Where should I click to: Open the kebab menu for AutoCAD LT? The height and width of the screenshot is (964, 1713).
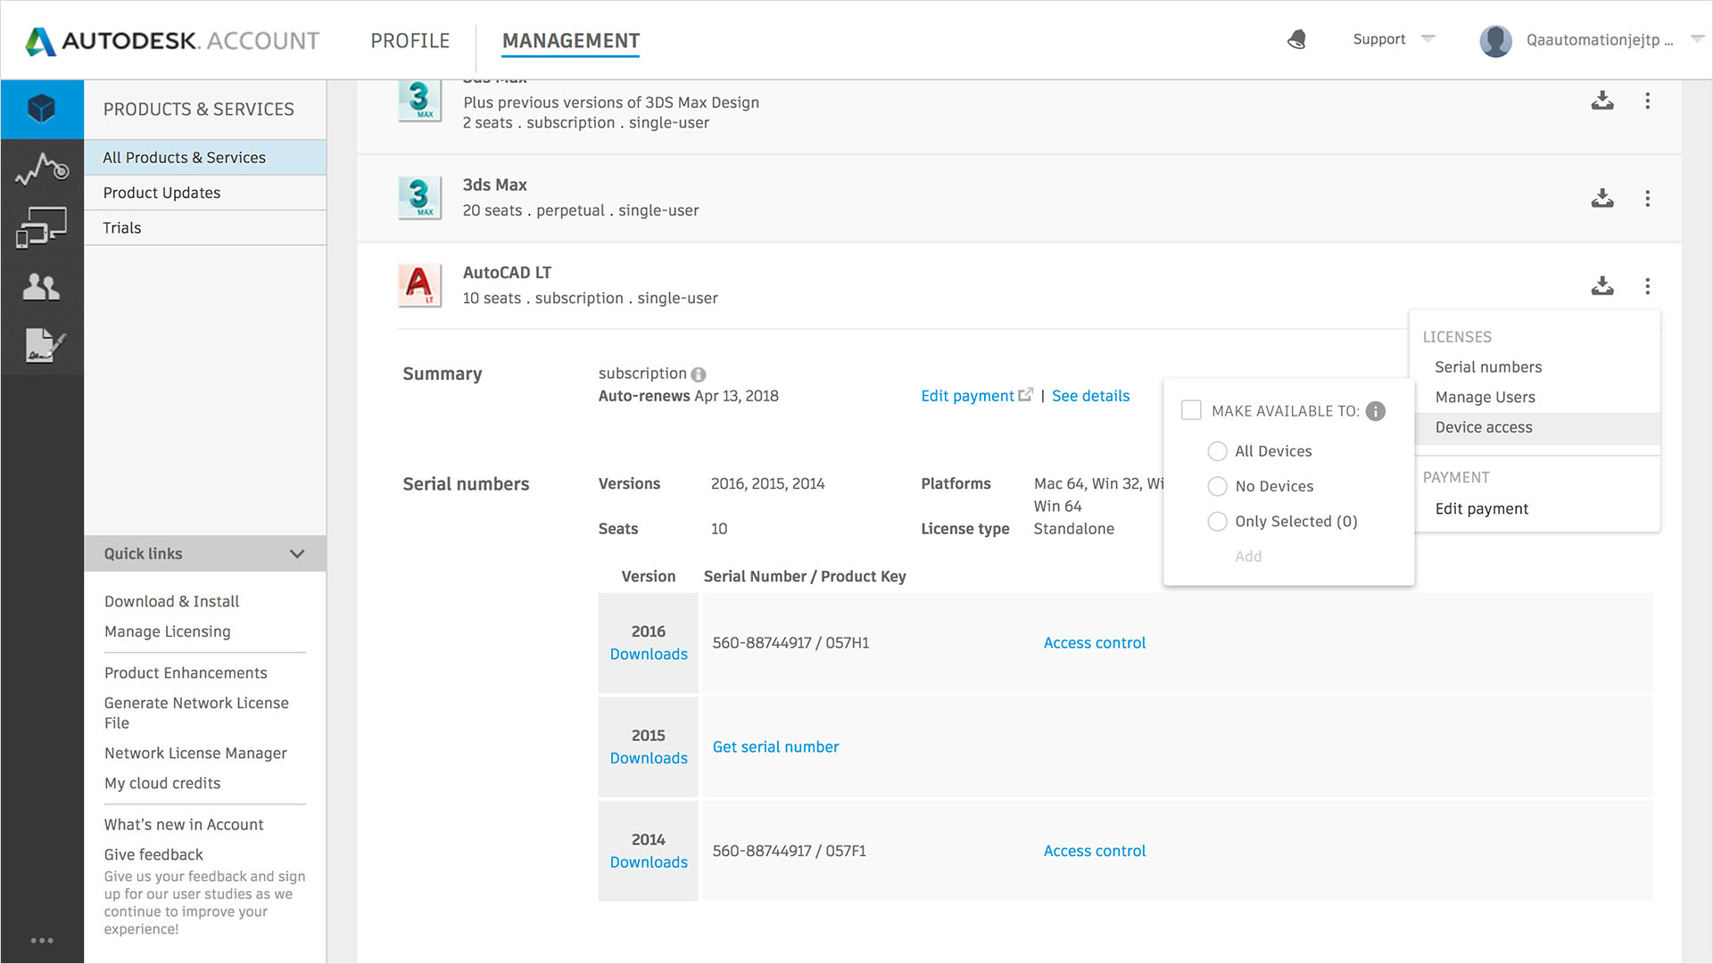(1648, 286)
